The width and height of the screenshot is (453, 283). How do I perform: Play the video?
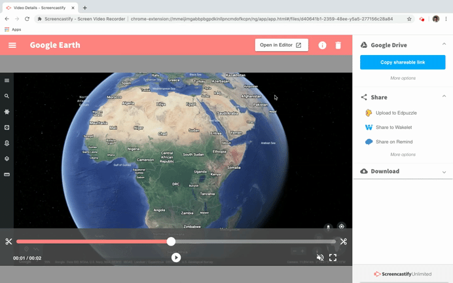176,257
